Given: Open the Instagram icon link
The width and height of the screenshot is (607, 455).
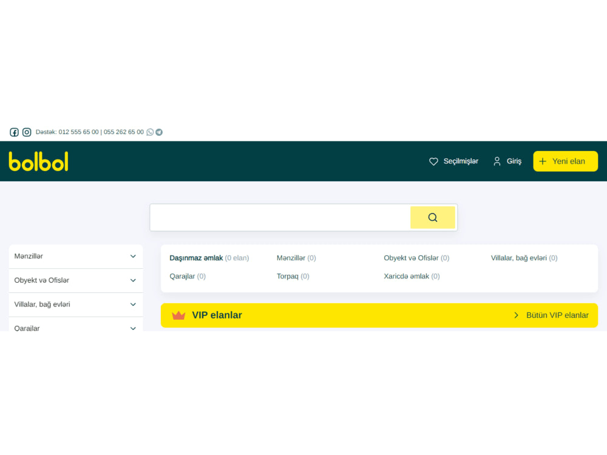Looking at the screenshot, I should tap(27, 132).
